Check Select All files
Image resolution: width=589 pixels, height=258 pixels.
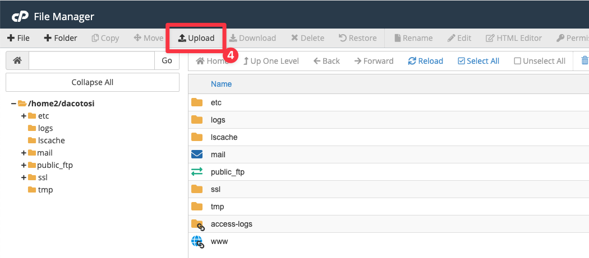click(478, 61)
